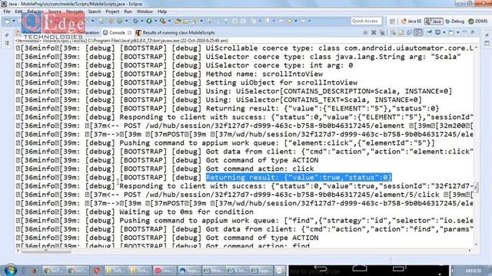Click the console horizontal scrollbar thumb
492x276 pixels.
[x=46, y=251]
